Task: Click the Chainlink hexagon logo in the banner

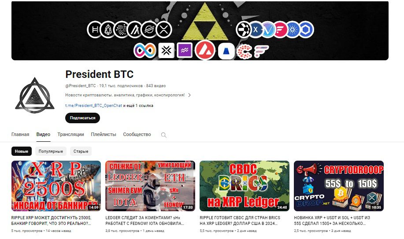Action: pyautogui.click(x=306, y=29)
